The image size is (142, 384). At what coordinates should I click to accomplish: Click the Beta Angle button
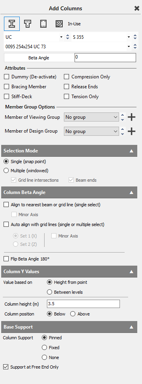click(39, 58)
